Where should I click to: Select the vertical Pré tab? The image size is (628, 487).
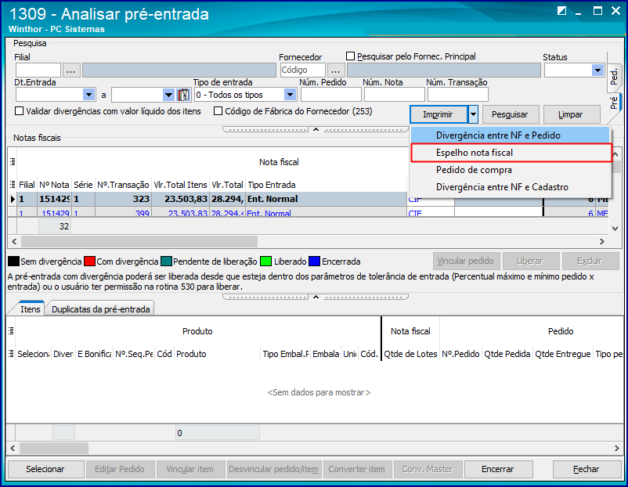tap(614, 103)
